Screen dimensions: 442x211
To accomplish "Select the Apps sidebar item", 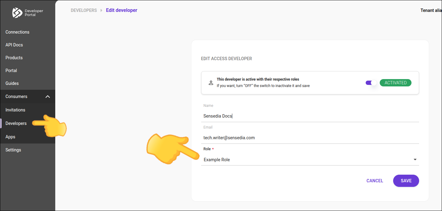I will point(10,136).
